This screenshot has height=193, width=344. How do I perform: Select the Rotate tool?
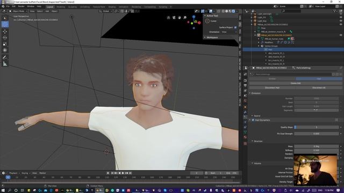coord(5,38)
